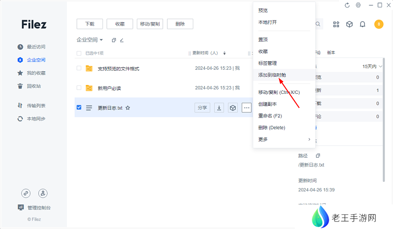Screen dimensions: 393x229
Task: Go to 企业空间 in the sidebar
Action: tap(31, 60)
